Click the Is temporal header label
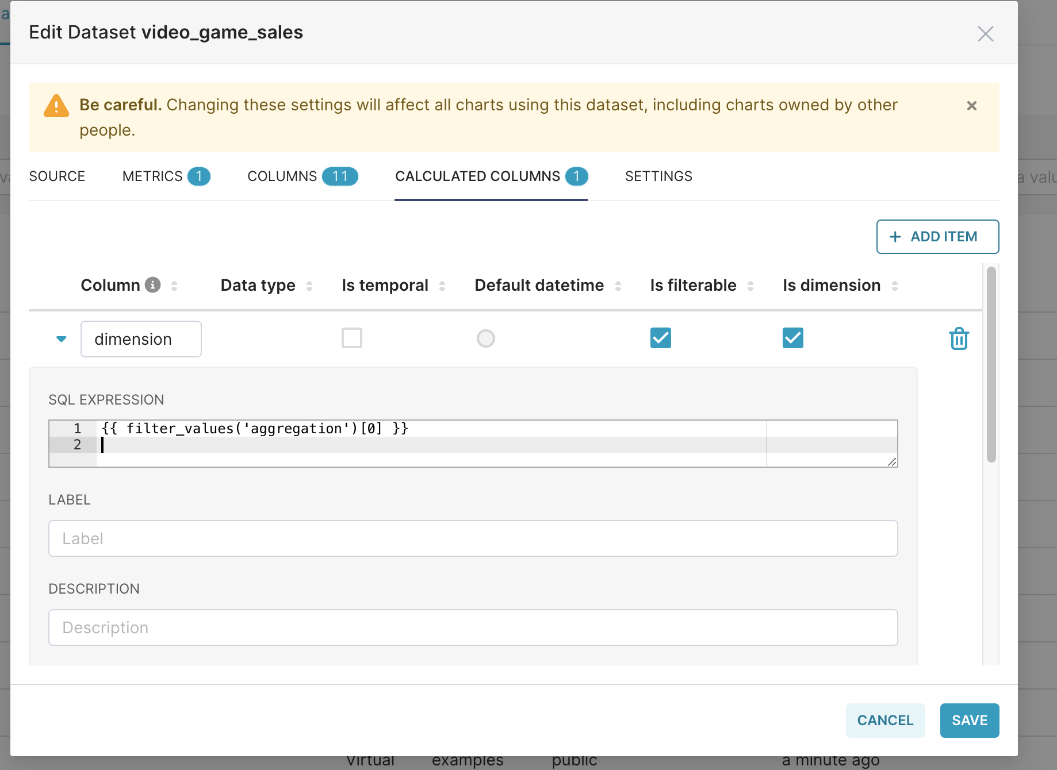This screenshot has height=770, width=1057. [x=385, y=286]
